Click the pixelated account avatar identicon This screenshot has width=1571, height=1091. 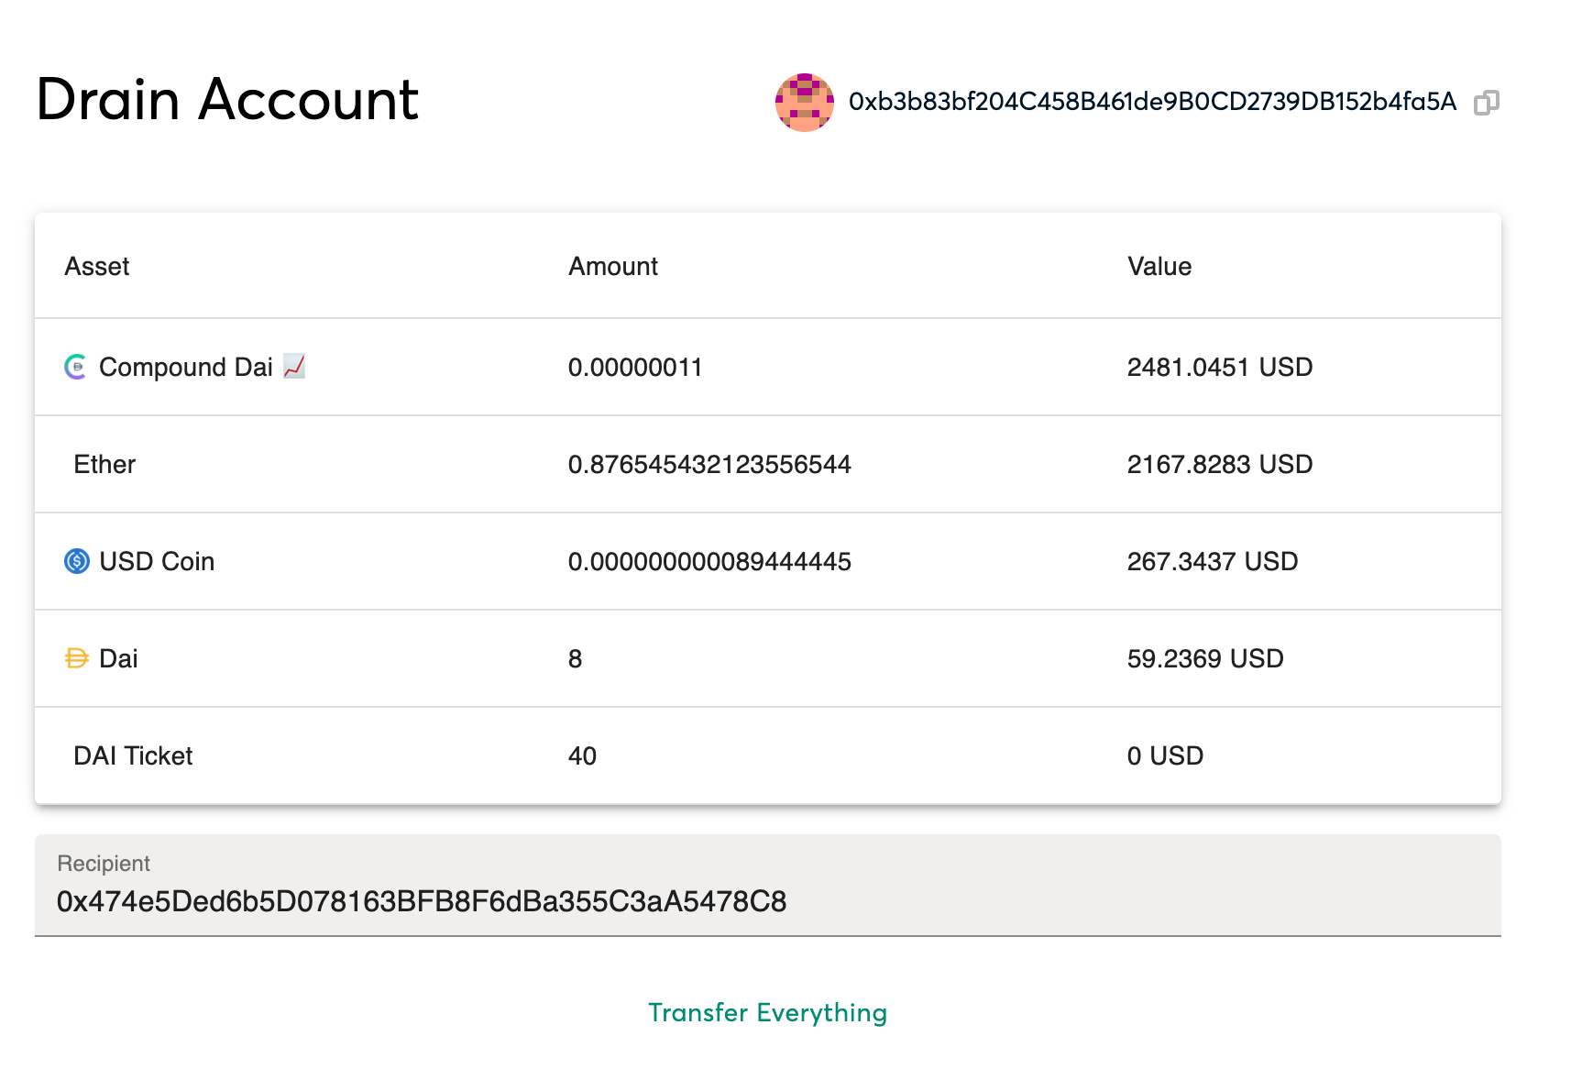tap(805, 103)
